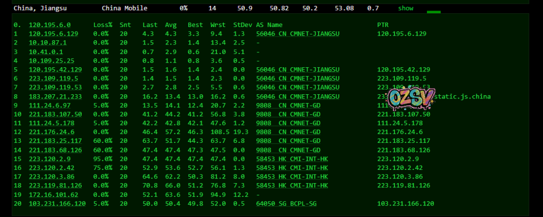Open hop IP address 221.183.25.117
Viewport: 543px width, 217px height.
coord(55,141)
